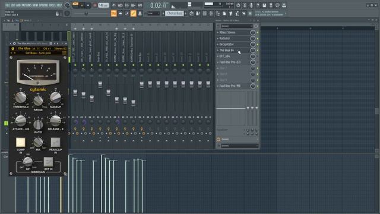Toggle COMP IN button on The Glue
The height and width of the screenshot is (214, 380).
tap(21, 143)
